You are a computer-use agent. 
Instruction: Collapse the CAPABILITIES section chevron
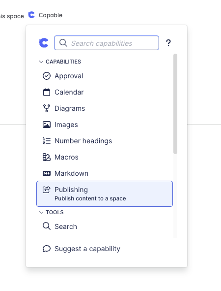tap(41, 62)
